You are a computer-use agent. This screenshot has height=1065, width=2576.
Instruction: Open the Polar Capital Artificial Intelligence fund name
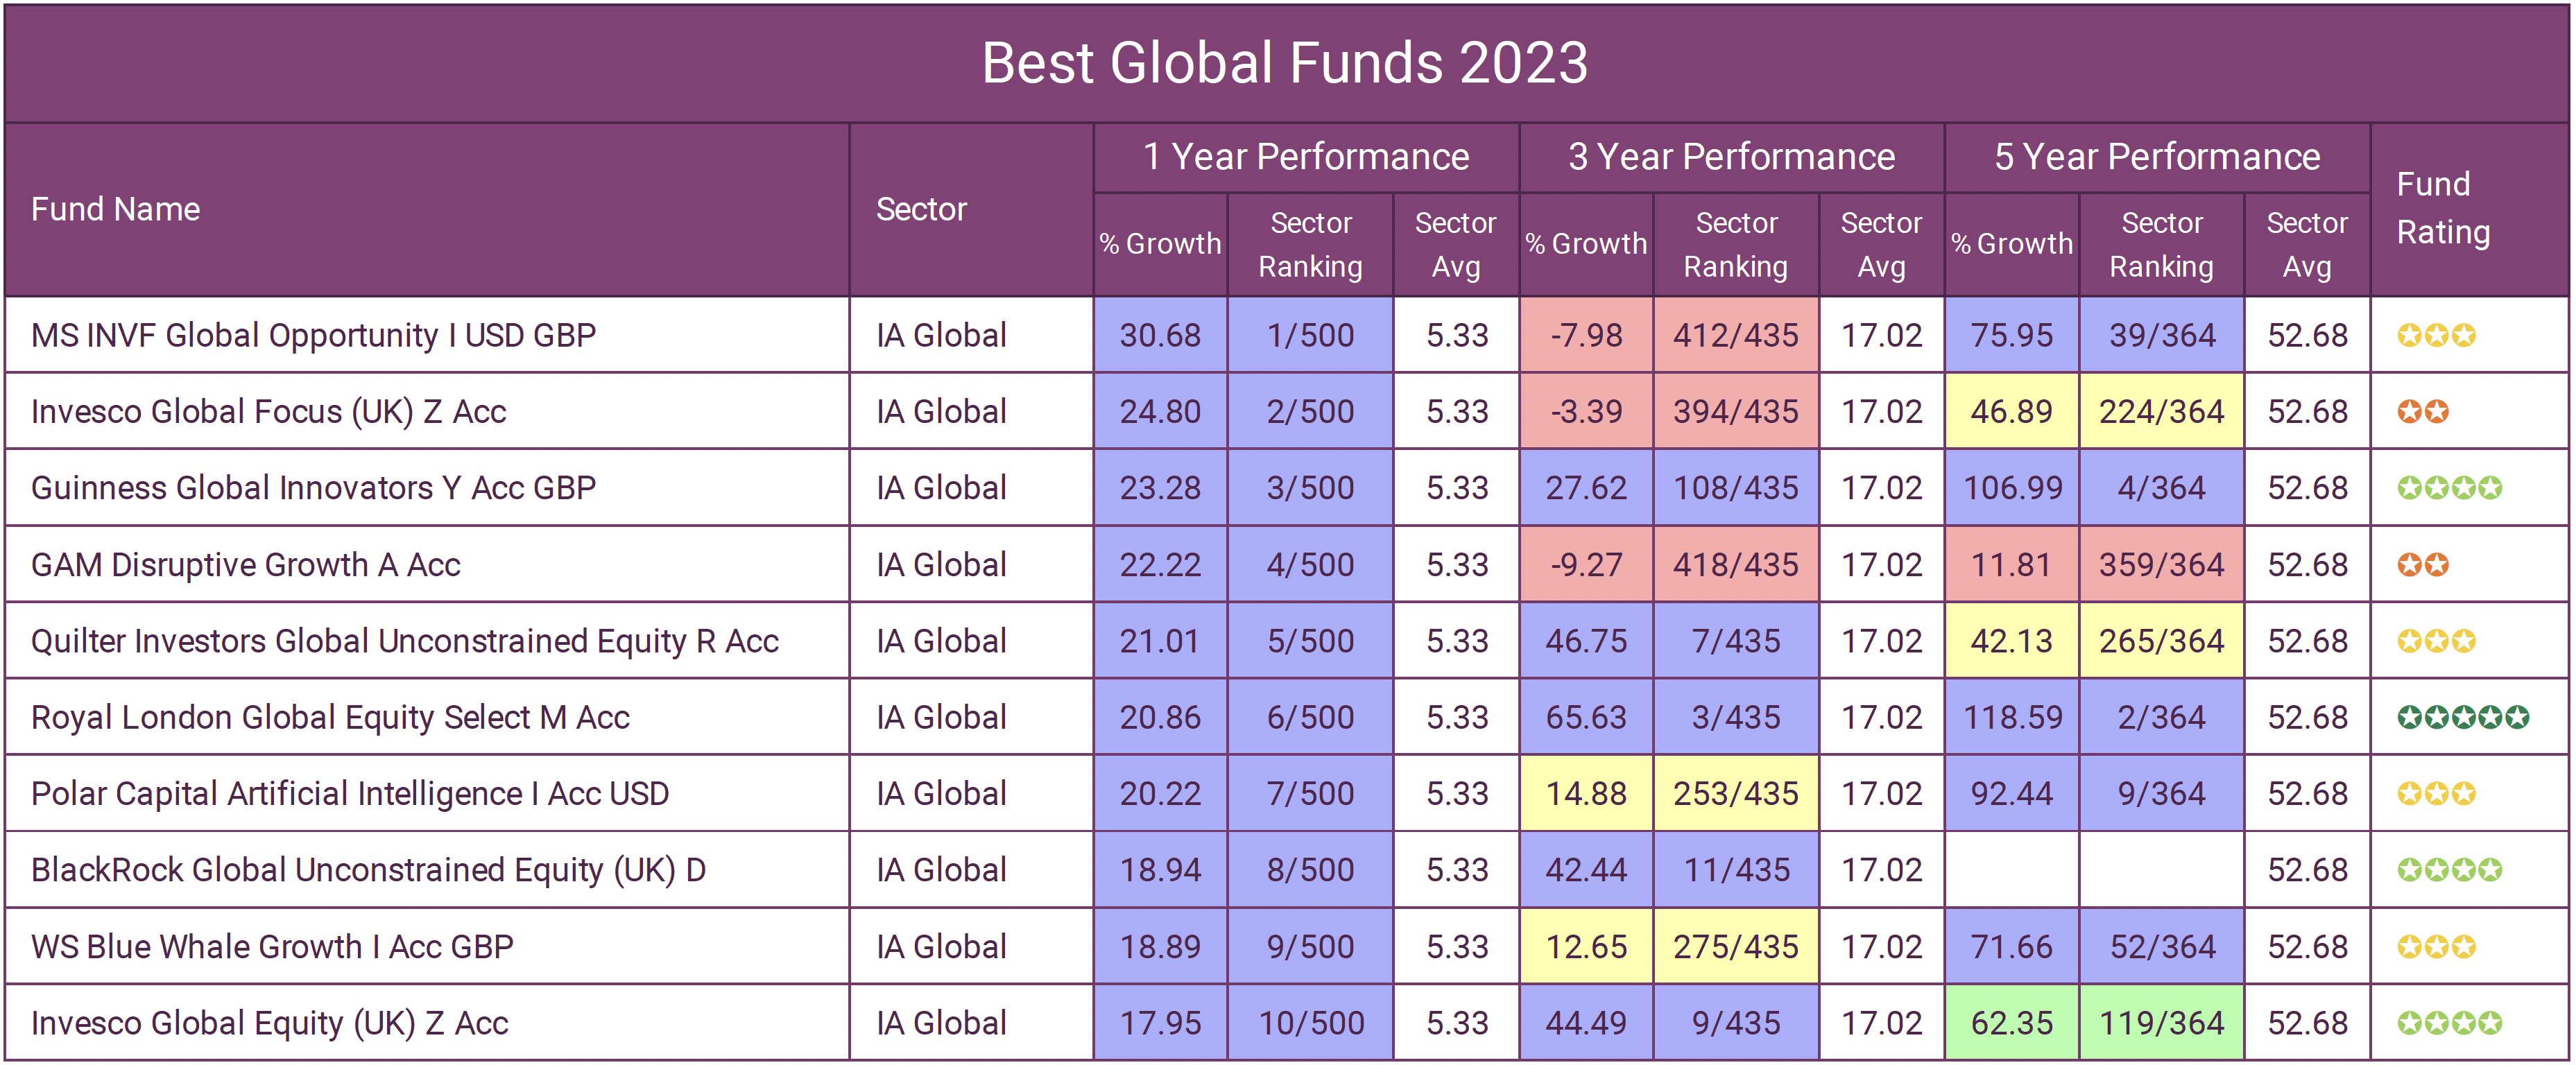(x=350, y=793)
